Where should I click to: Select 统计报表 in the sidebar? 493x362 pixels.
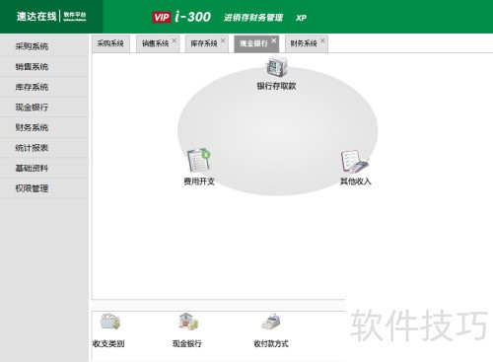[44, 148]
